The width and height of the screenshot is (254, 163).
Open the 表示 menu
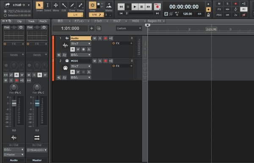coord(62,21)
